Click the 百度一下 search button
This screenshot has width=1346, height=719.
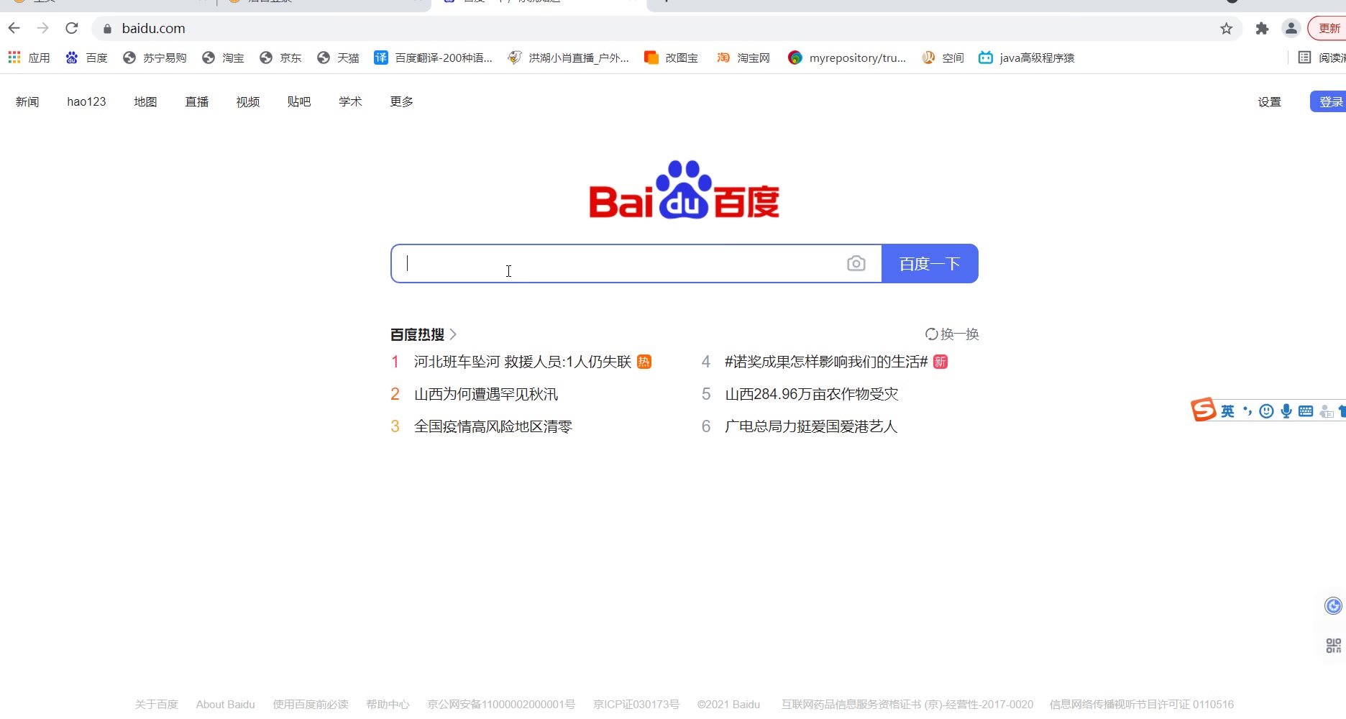[930, 263]
